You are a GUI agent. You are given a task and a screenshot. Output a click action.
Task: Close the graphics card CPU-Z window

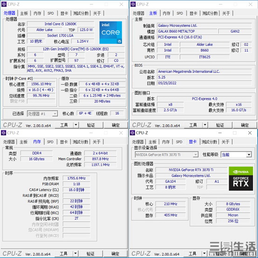click(250, 133)
